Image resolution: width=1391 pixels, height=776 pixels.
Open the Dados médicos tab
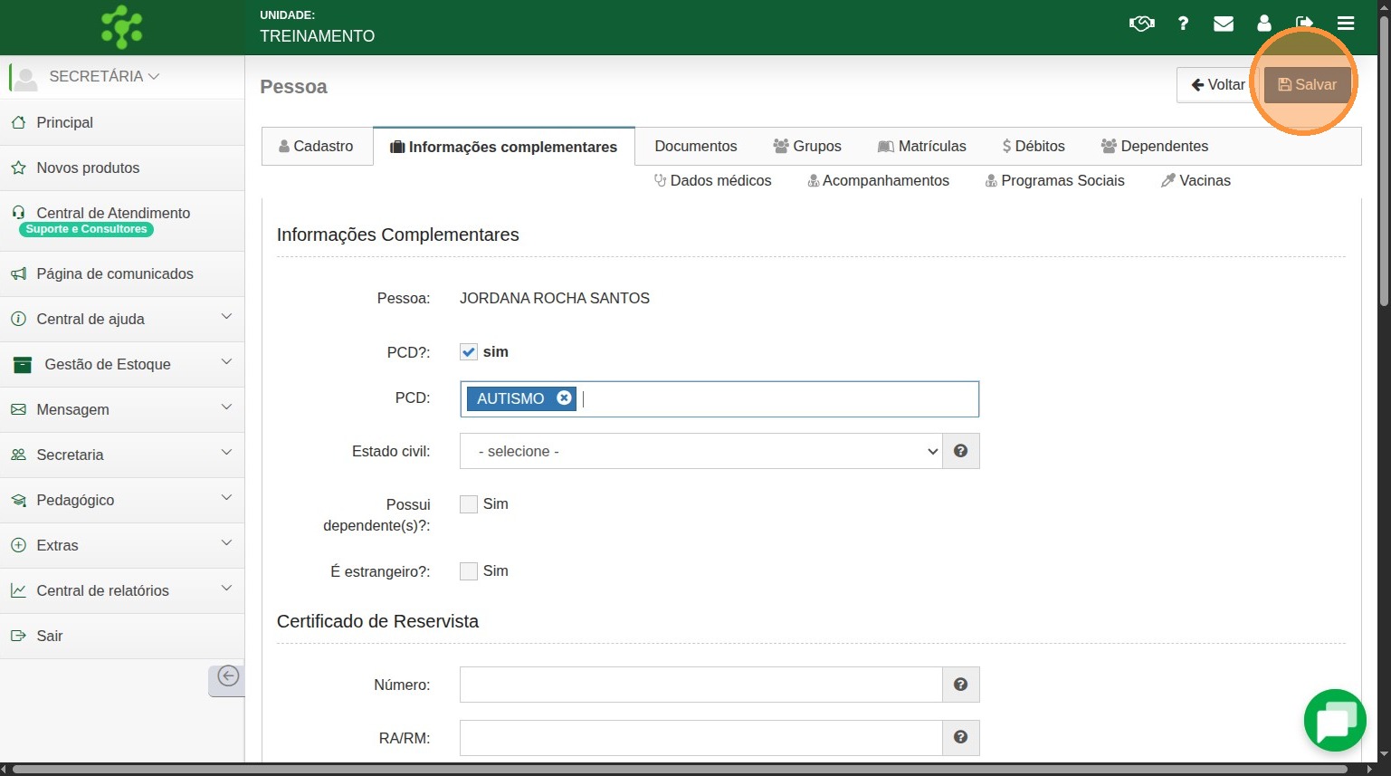click(x=712, y=180)
